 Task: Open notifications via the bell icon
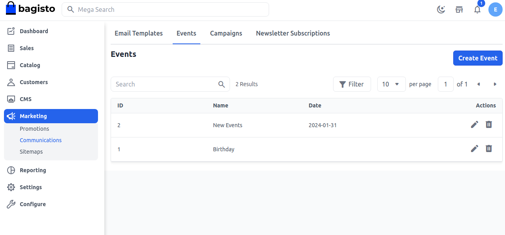tap(477, 9)
